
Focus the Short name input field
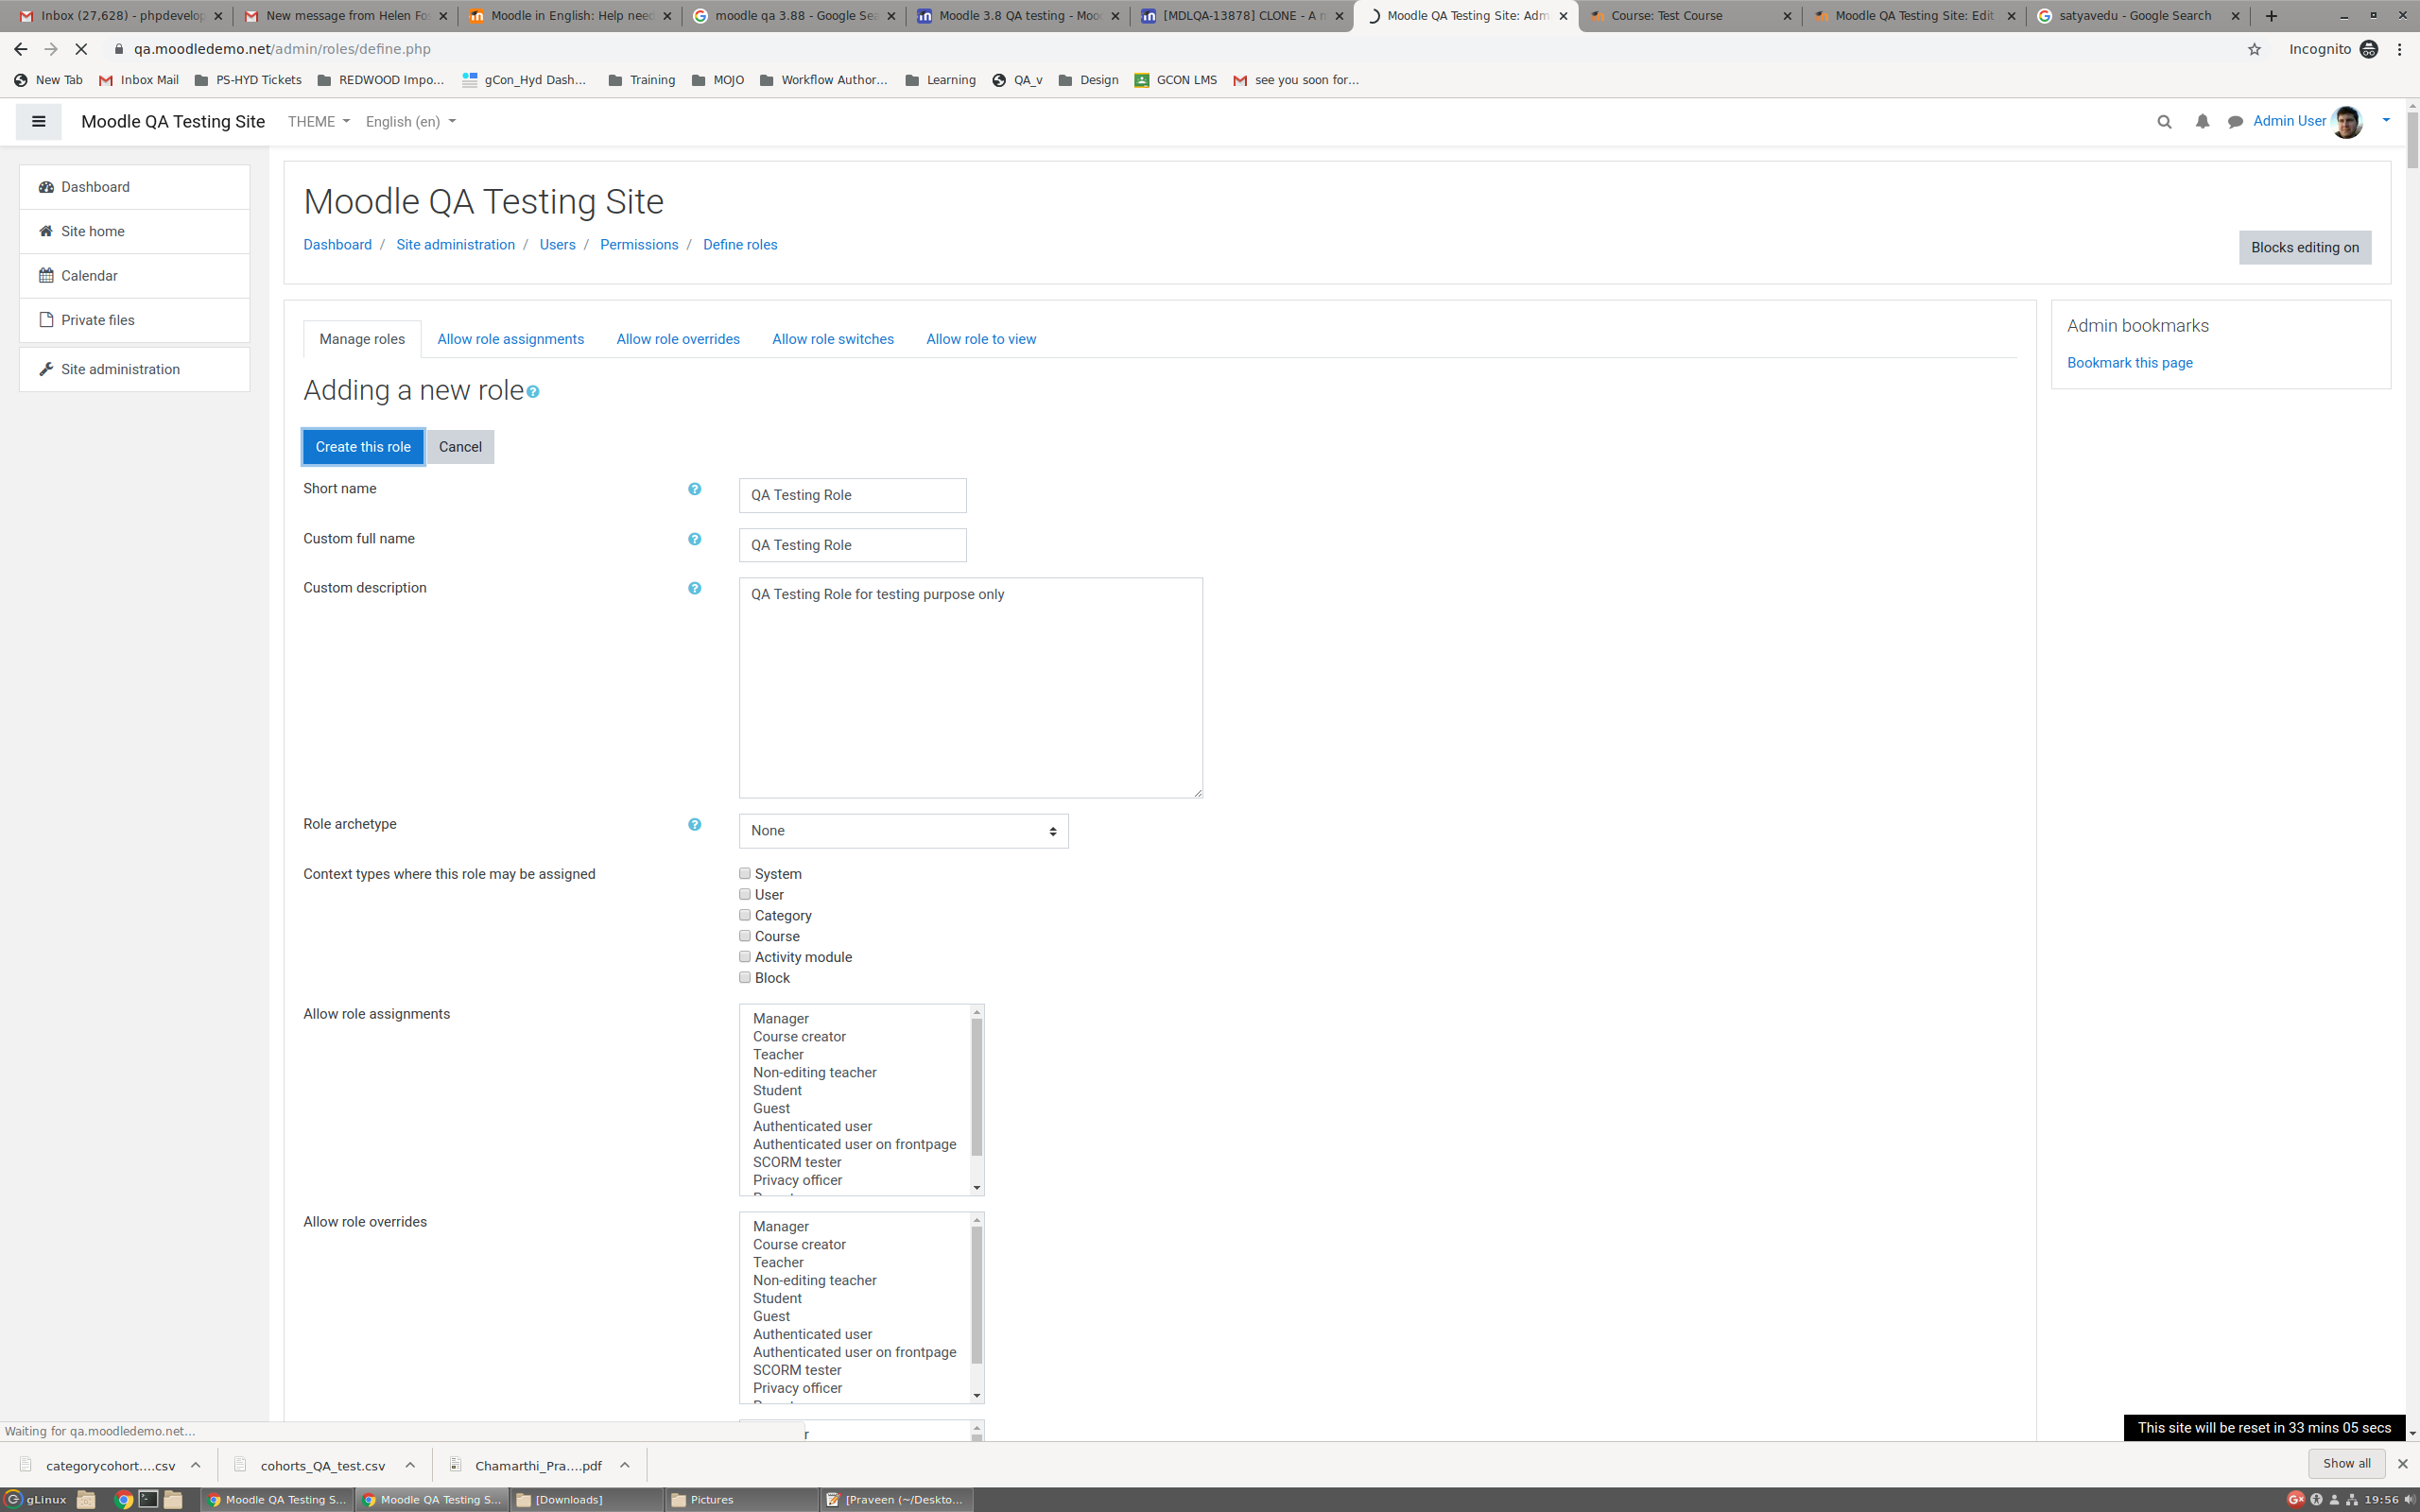click(852, 495)
